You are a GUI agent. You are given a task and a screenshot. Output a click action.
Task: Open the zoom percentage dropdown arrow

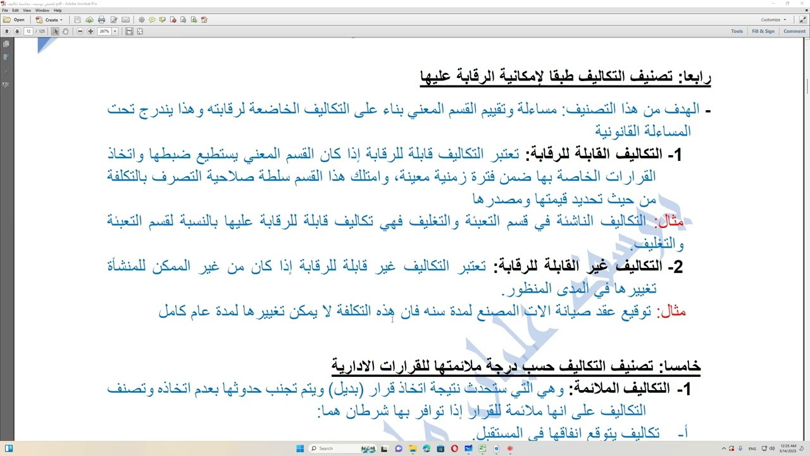(x=115, y=31)
